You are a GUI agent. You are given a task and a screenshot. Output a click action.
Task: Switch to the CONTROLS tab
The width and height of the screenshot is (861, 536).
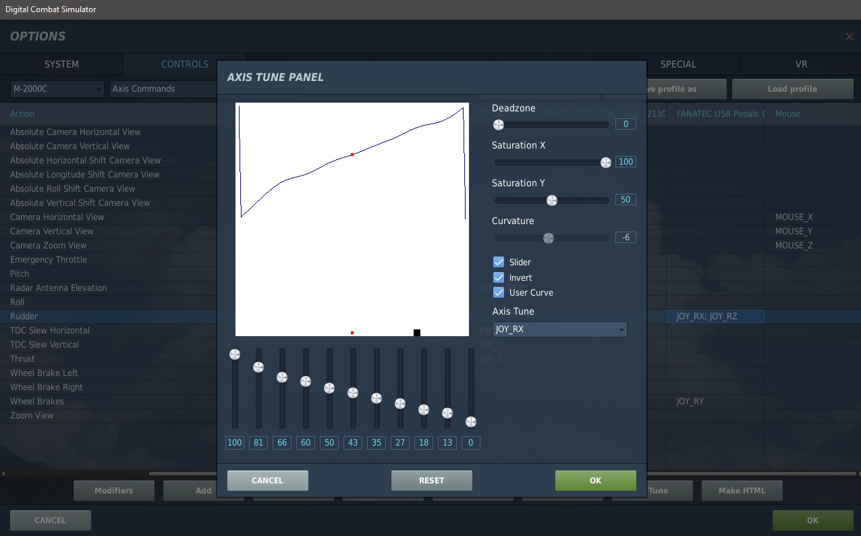pyautogui.click(x=184, y=64)
